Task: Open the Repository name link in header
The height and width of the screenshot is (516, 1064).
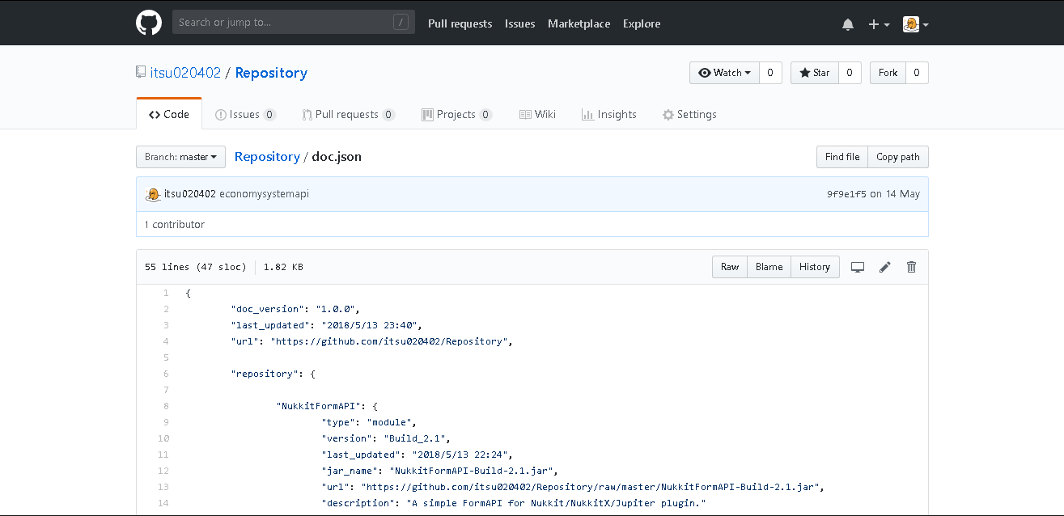Action: pyautogui.click(x=271, y=73)
